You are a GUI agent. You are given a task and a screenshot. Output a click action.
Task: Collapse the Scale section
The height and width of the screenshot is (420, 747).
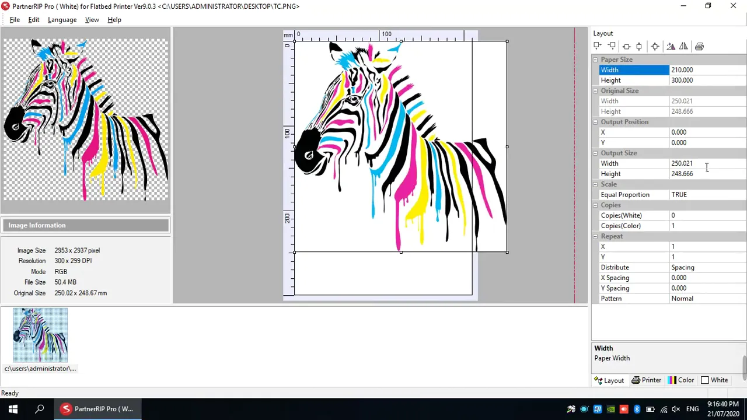(x=595, y=184)
